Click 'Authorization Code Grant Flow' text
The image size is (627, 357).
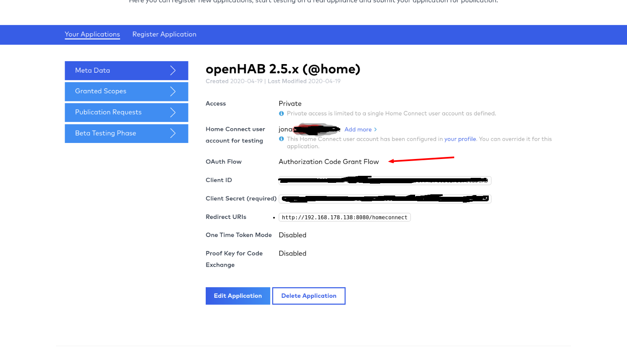(x=329, y=162)
